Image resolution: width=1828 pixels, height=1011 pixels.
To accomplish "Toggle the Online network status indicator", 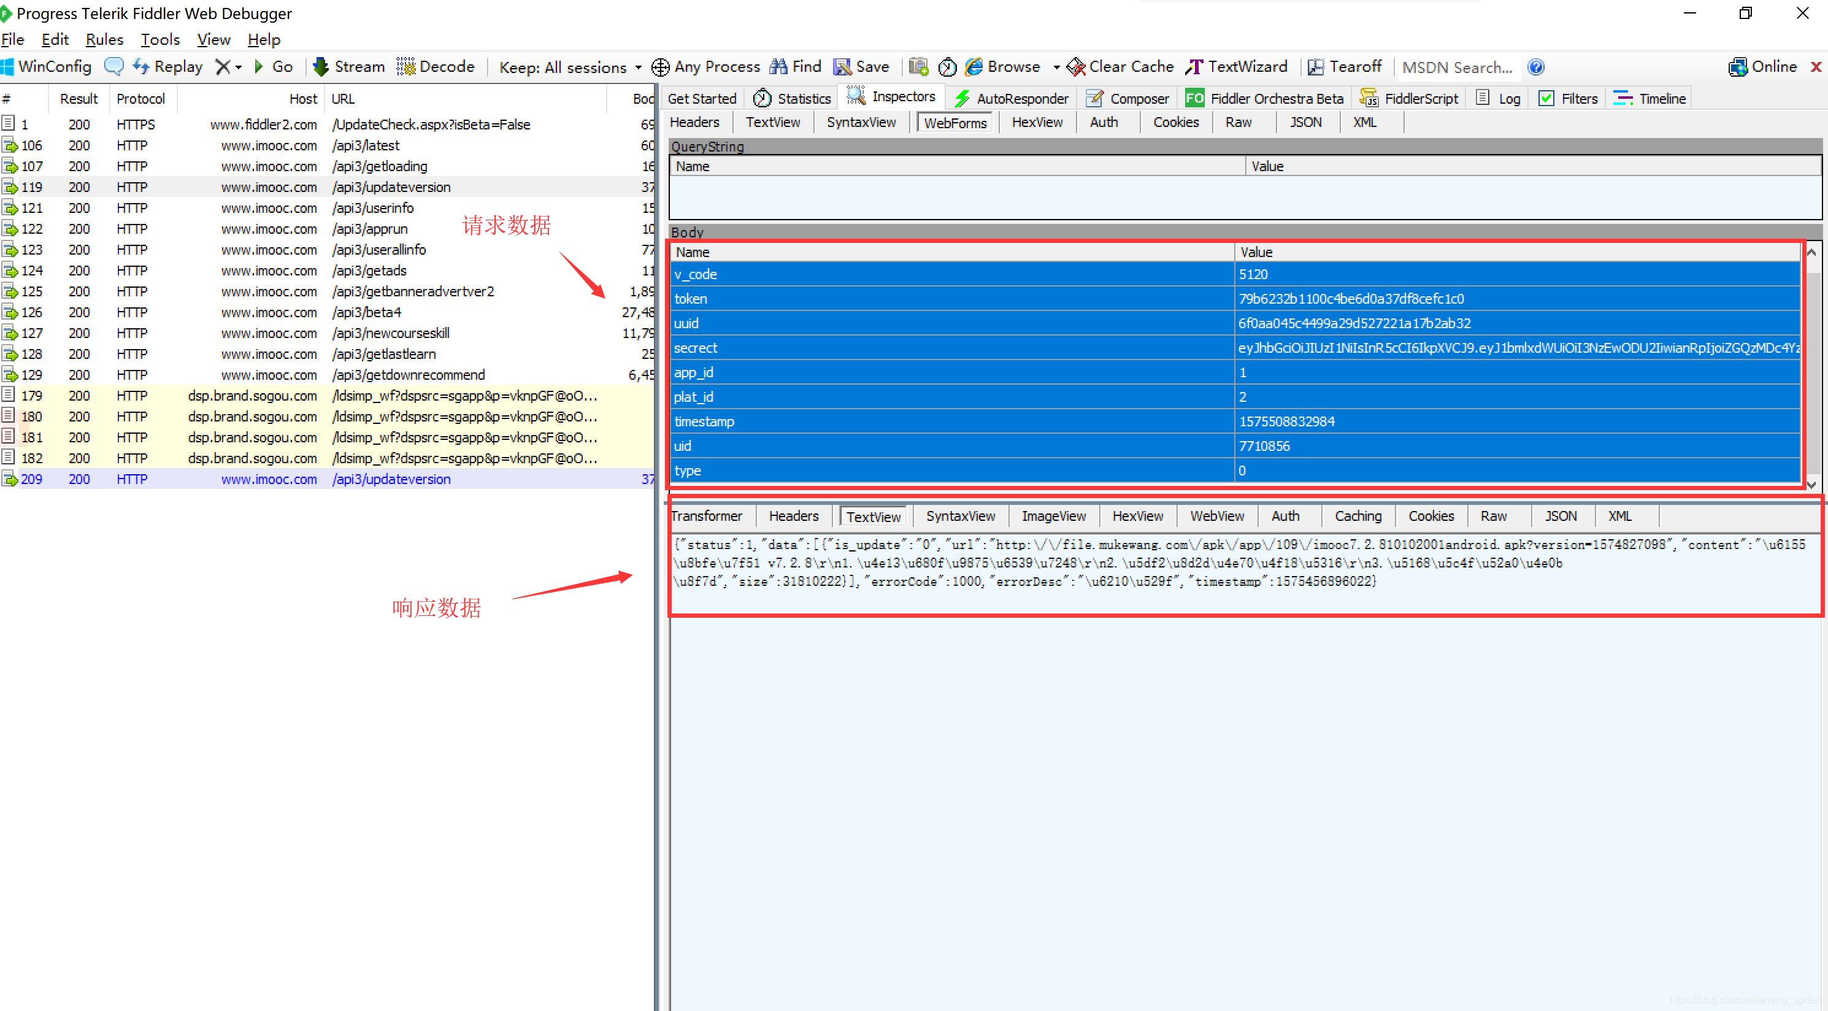I will click(1763, 67).
